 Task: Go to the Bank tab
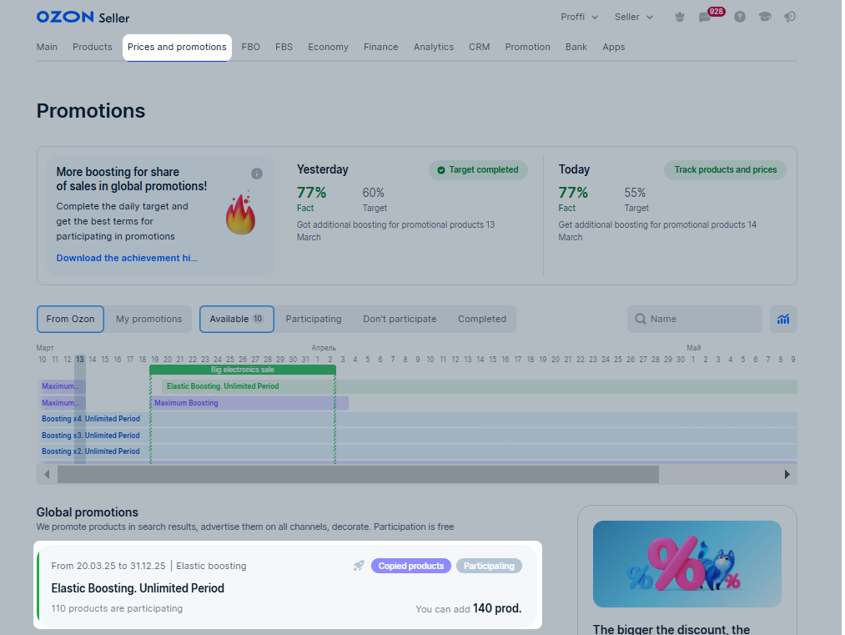[576, 47]
